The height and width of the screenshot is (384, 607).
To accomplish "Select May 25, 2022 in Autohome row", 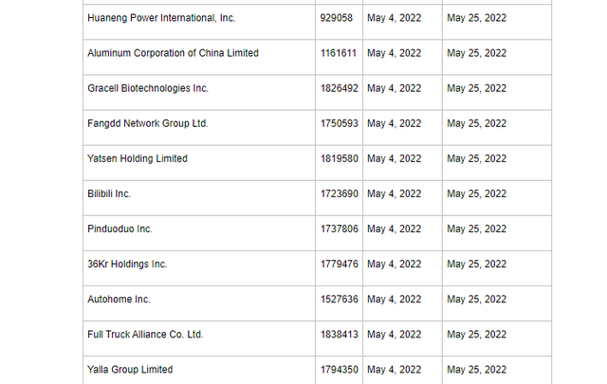I will click(x=476, y=300).
